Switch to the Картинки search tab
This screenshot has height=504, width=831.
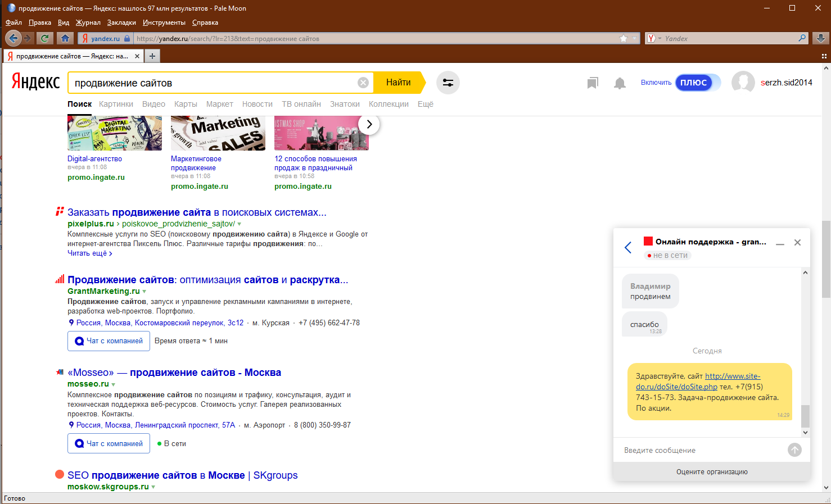(116, 104)
